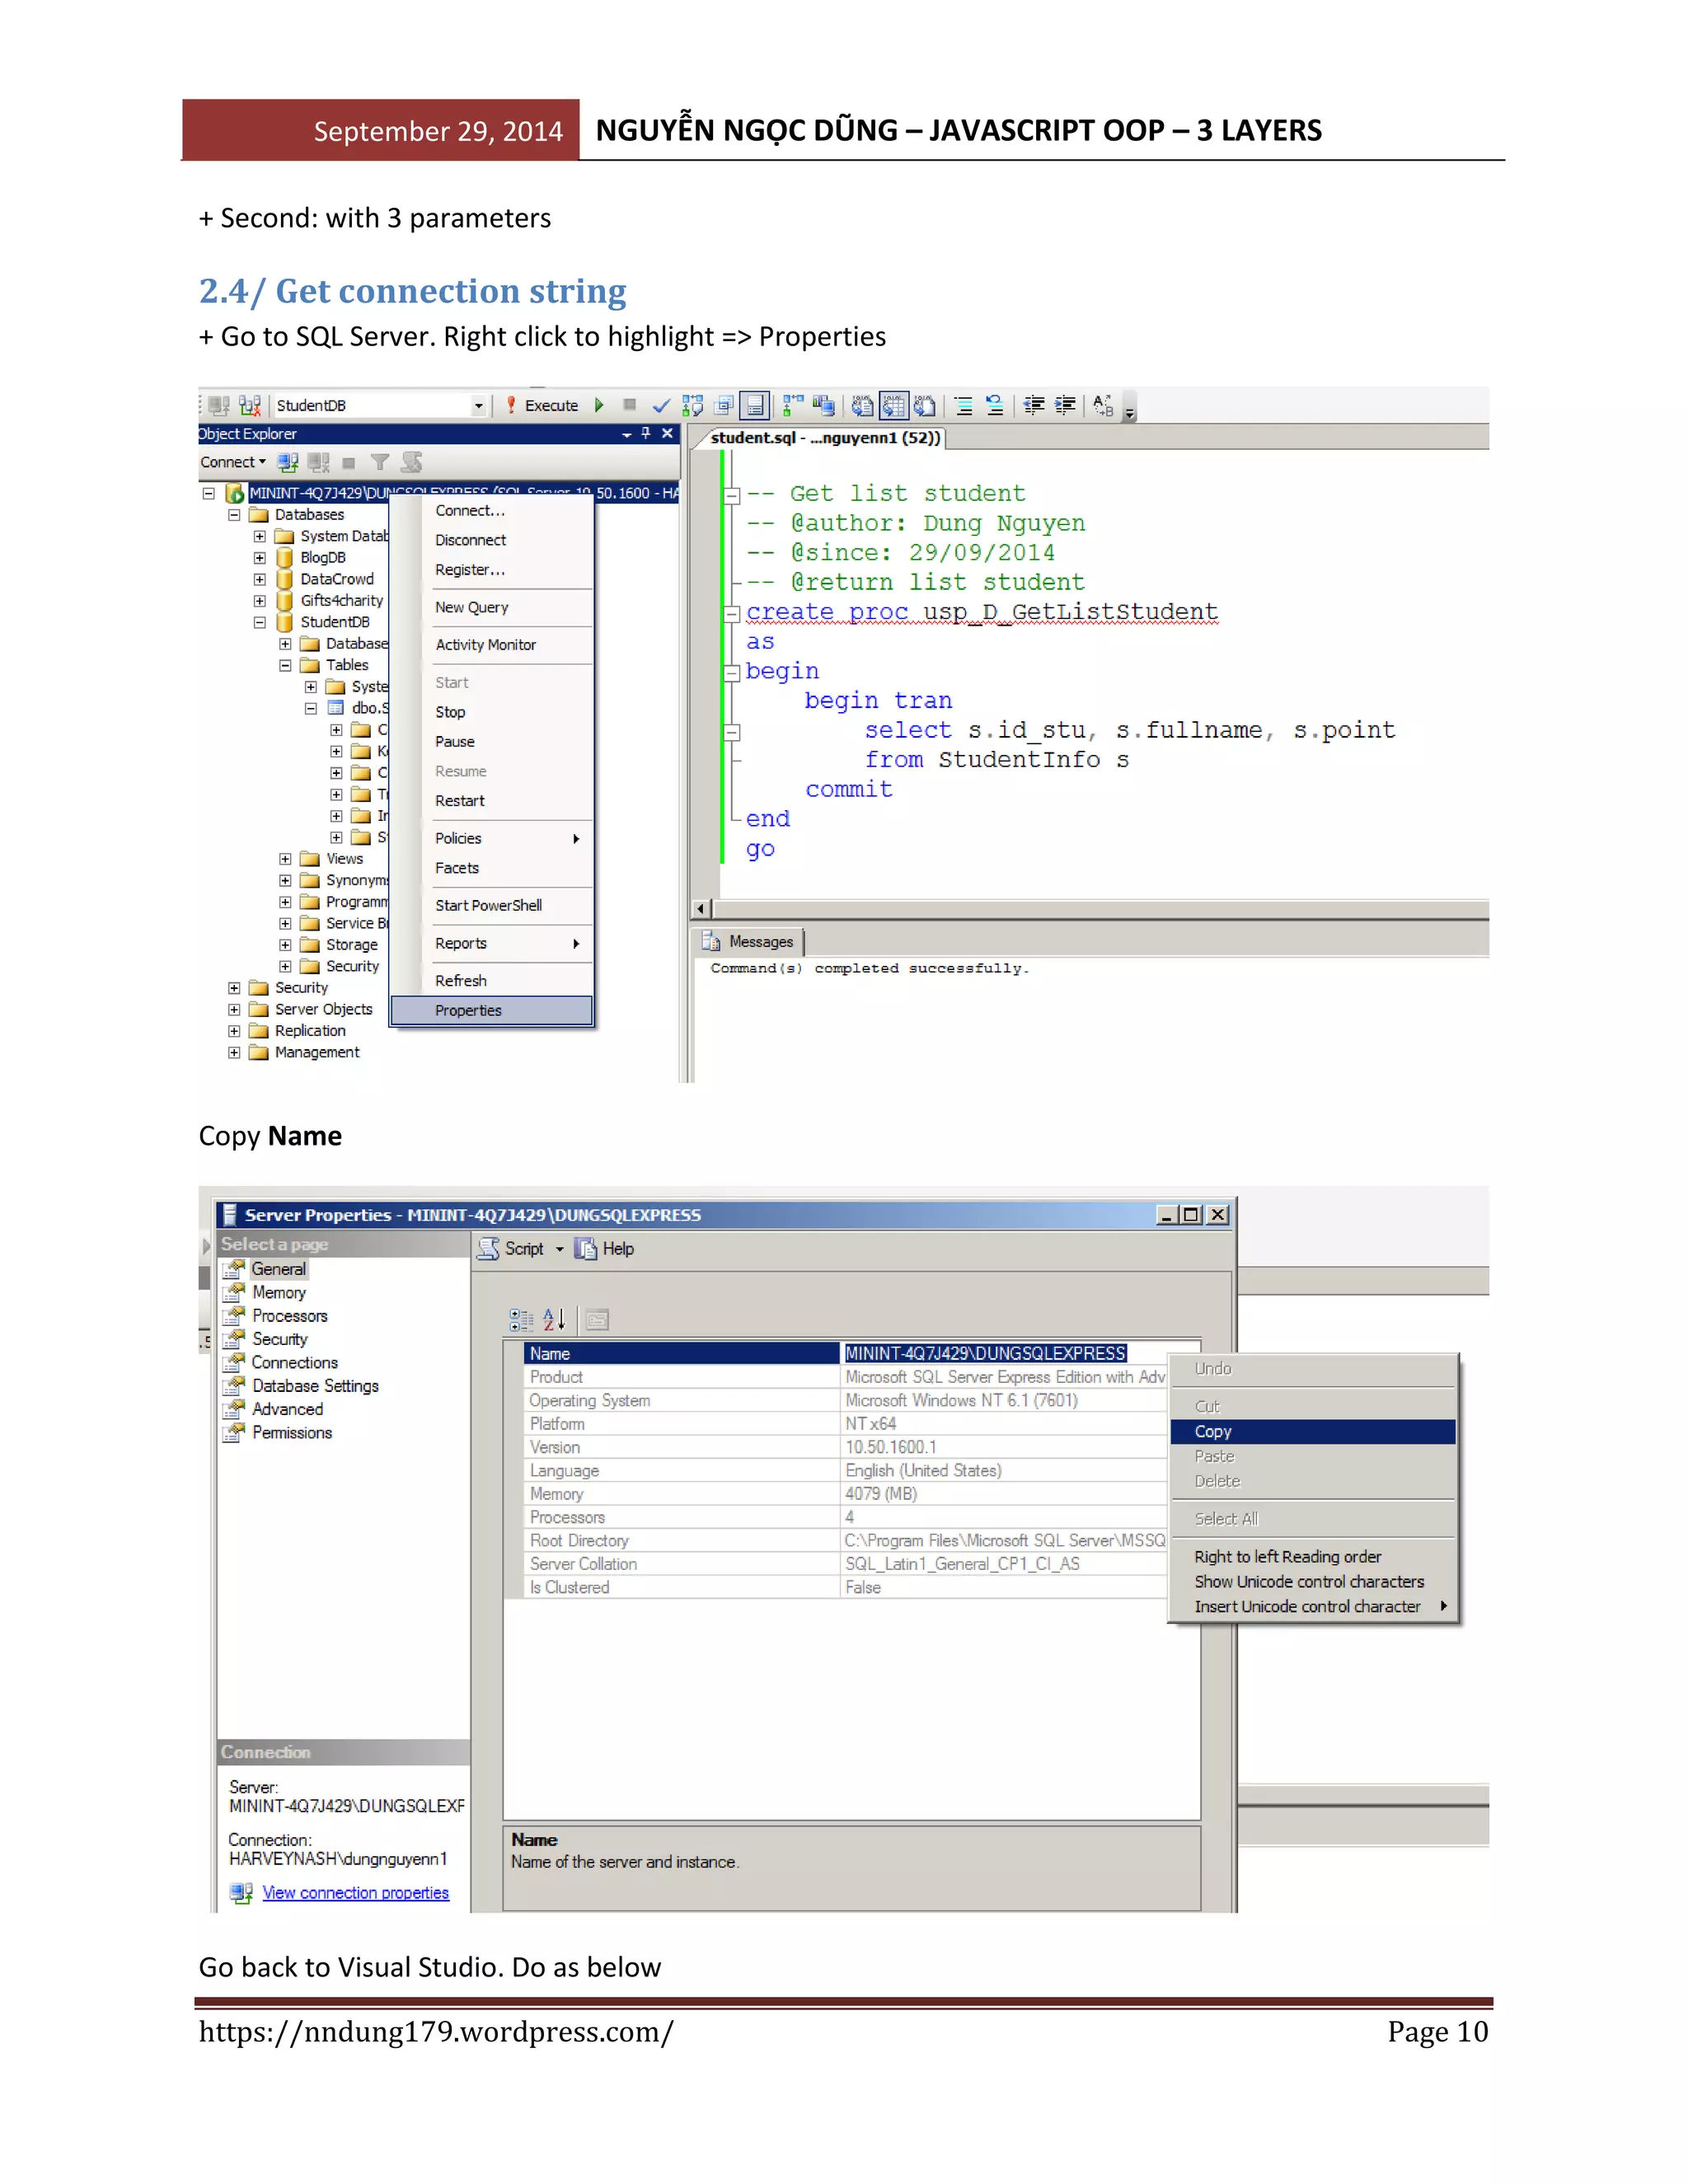Screen dimensions: 1688x2184
Task: Pin the Object Explorer panel with auto-hide icon
Action: click(646, 433)
